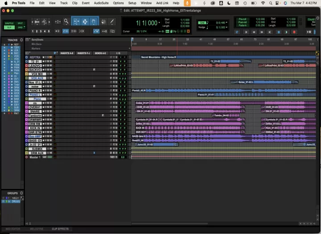Toggle the Pre-roll button
321x234 pixels.
click(x=242, y=19)
